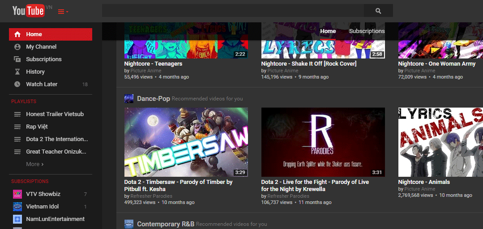Click the PLAYLISTS section header
The height and width of the screenshot is (229, 483).
(x=24, y=101)
